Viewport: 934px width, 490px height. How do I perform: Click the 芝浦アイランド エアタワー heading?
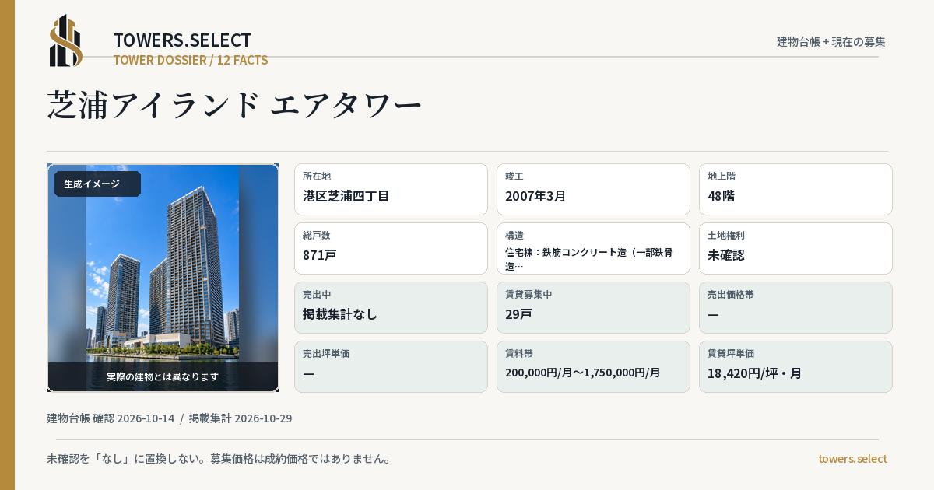[234, 105]
